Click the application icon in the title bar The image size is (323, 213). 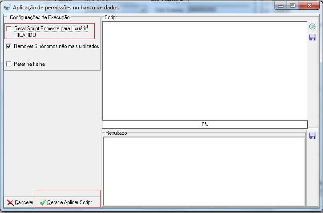click(x=7, y=8)
